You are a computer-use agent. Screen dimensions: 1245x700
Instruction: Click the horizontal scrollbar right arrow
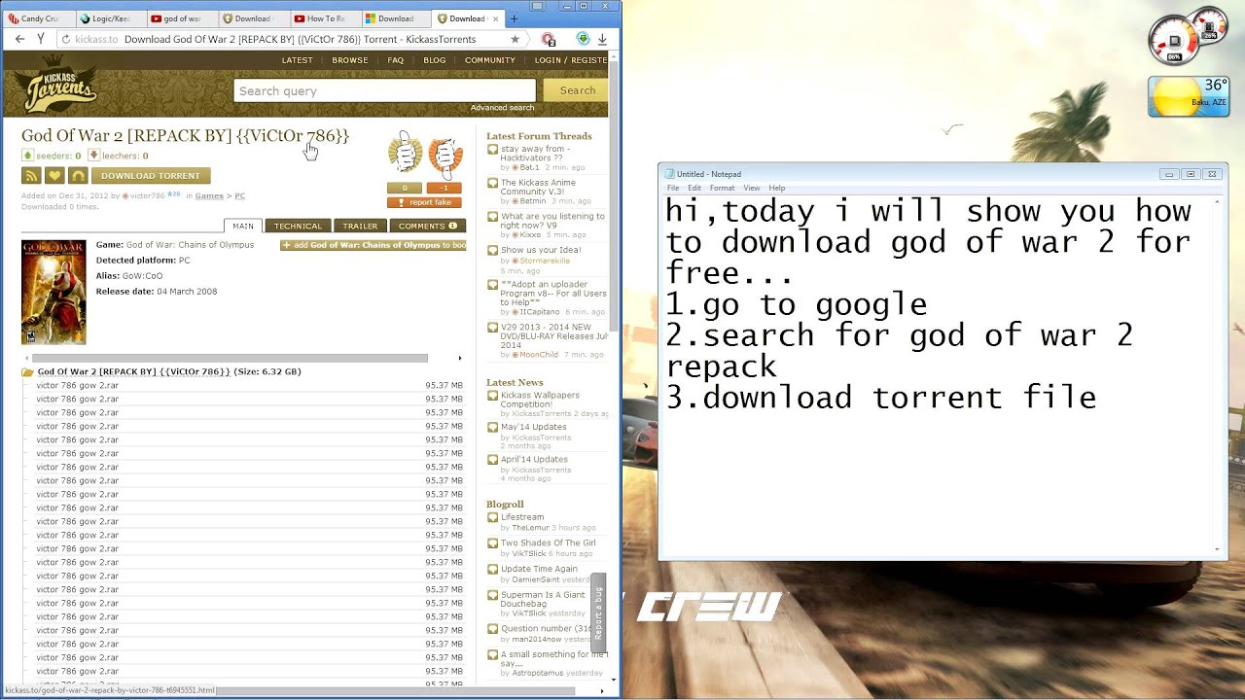(x=460, y=358)
